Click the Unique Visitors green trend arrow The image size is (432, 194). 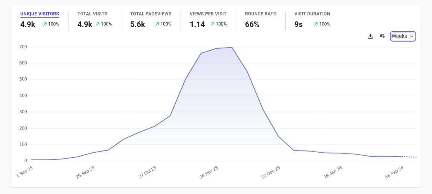pyautogui.click(x=45, y=24)
